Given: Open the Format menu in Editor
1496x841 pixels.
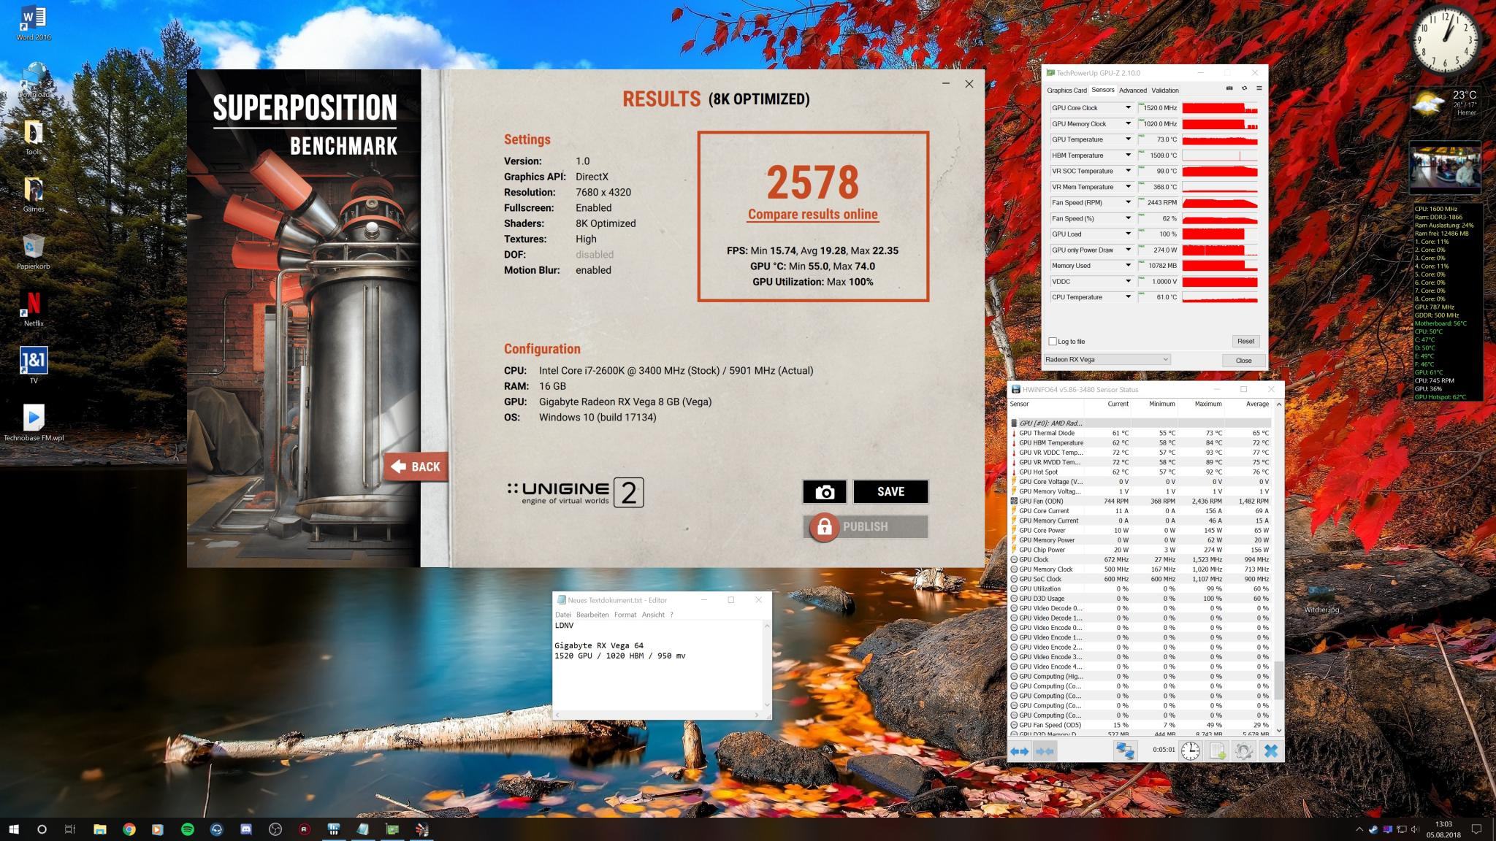Looking at the screenshot, I should pos(625,615).
